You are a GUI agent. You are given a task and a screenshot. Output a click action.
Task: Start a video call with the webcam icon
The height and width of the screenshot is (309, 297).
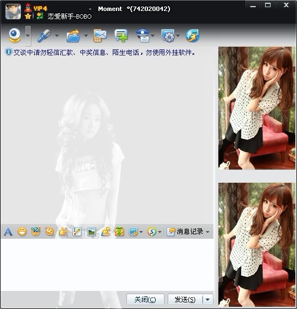[x=15, y=36]
